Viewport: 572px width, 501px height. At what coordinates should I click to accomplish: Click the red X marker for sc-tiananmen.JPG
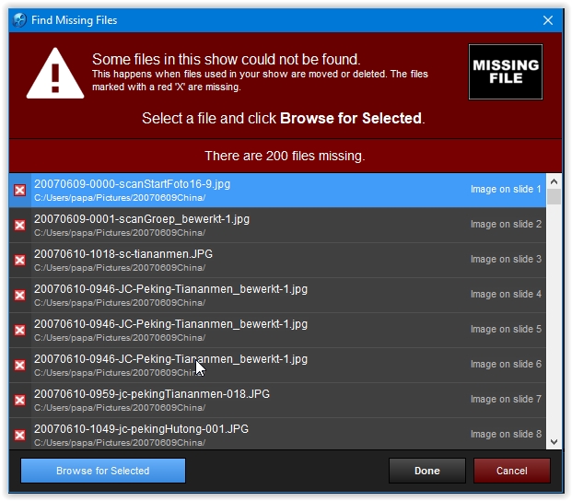(20, 261)
